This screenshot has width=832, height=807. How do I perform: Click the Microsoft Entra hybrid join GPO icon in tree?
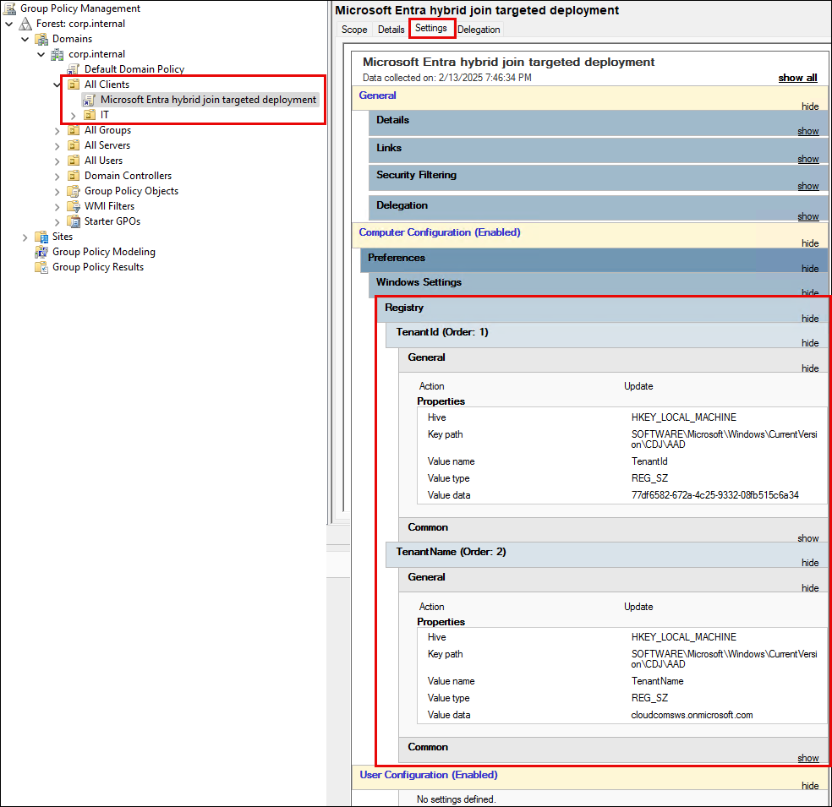(89, 100)
